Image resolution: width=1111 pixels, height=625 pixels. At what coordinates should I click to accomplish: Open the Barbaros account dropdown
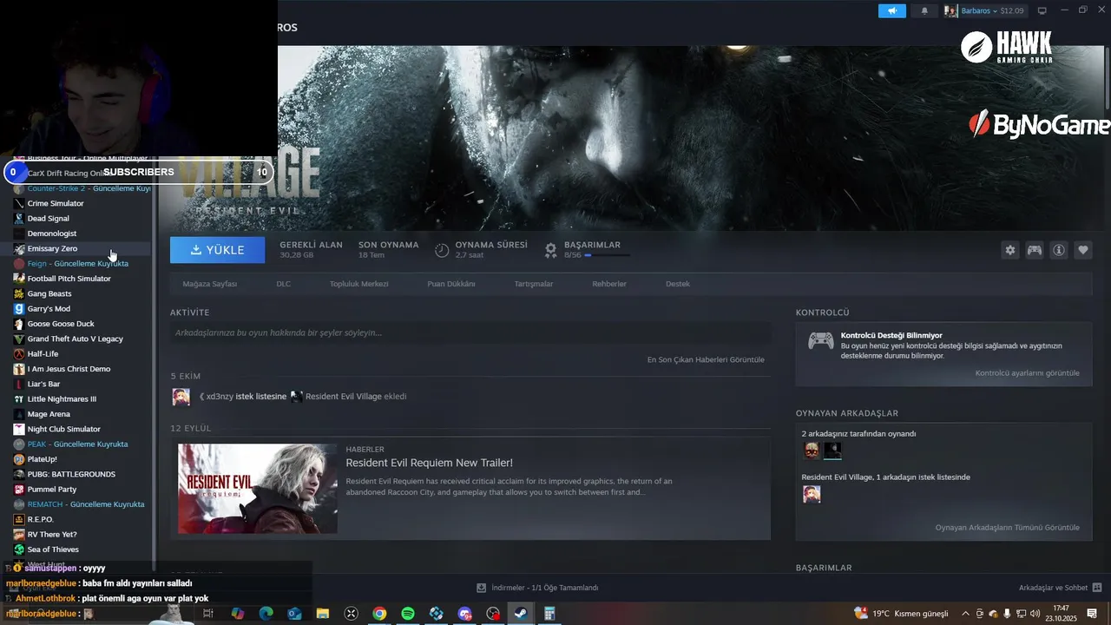tap(985, 10)
